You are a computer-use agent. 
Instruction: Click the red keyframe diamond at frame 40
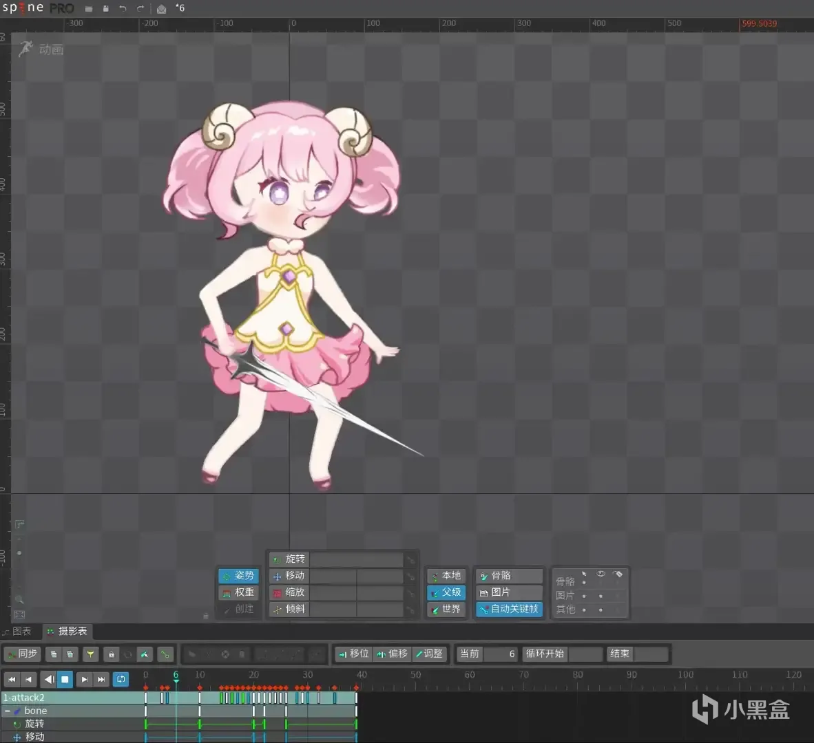356,687
